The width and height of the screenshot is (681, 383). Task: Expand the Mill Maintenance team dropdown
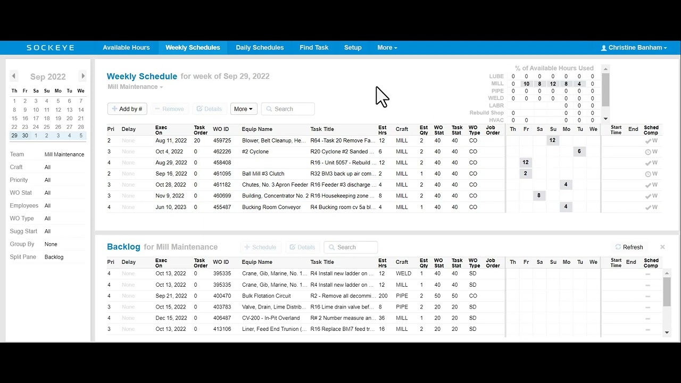[x=135, y=87]
